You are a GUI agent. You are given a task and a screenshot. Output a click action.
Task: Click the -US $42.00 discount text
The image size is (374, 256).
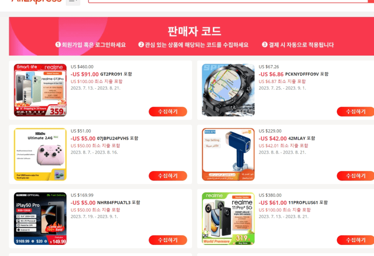click(x=272, y=138)
